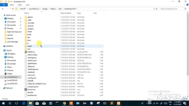Sort by the Size column header
The width and height of the screenshot is (189, 106).
click(x=95, y=13)
